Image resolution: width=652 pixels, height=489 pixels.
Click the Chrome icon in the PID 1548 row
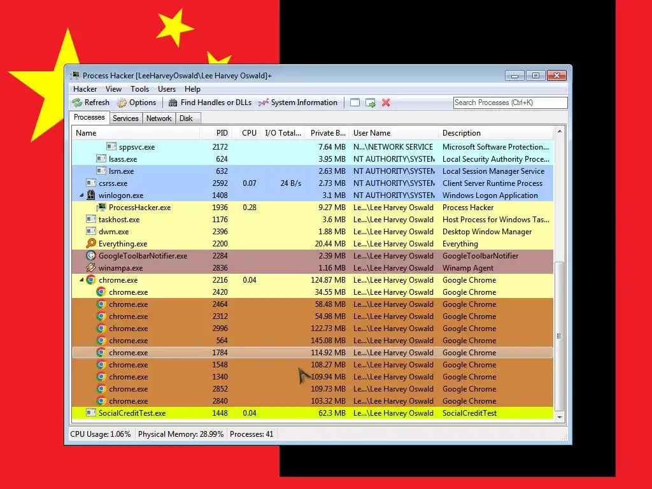(101, 365)
